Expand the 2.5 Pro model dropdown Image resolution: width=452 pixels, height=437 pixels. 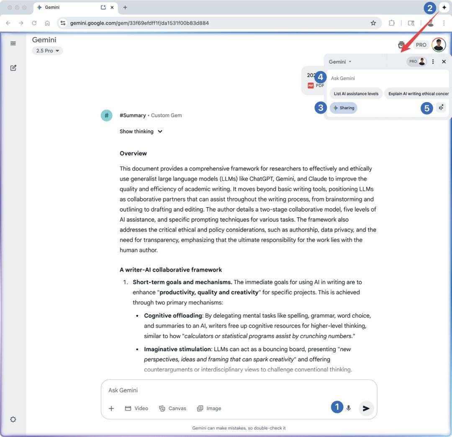tap(47, 51)
